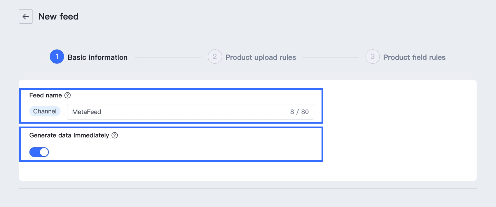Select the step 2 circle icon
This screenshot has width=496, height=207.
click(215, 57)
